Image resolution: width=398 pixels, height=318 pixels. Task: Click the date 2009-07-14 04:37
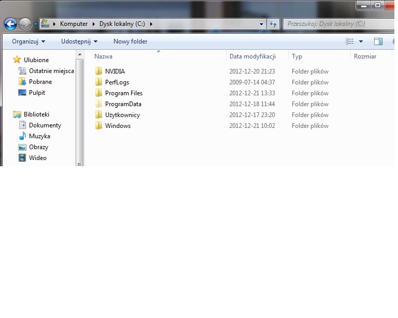(x=252, y=82)
